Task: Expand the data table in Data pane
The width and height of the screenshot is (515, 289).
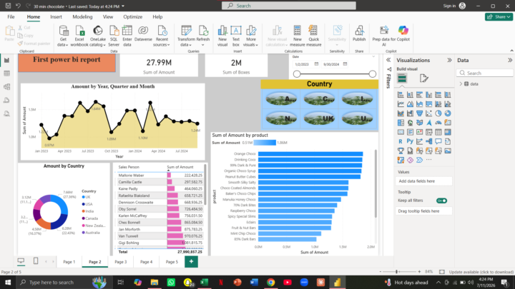Action: tap(461, 84)
